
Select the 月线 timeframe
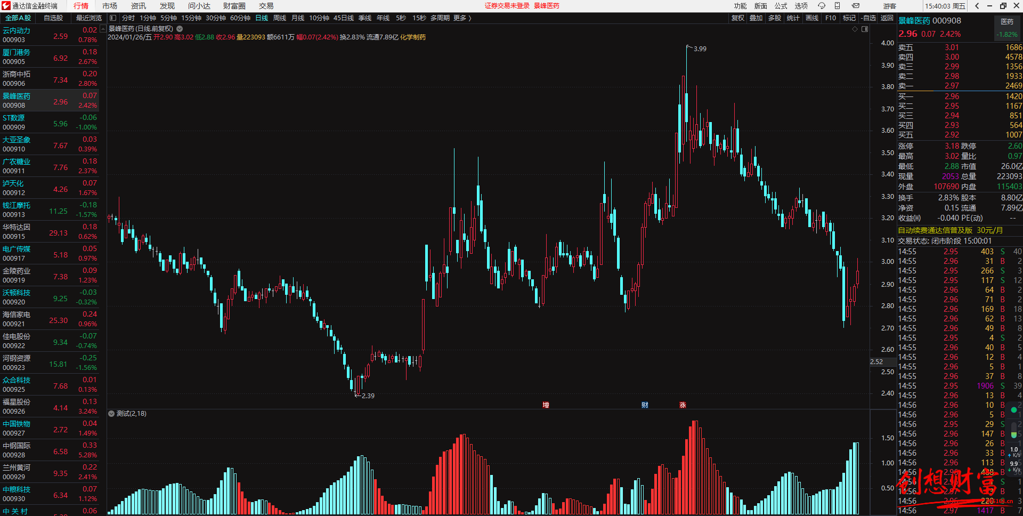coord(298,18)
